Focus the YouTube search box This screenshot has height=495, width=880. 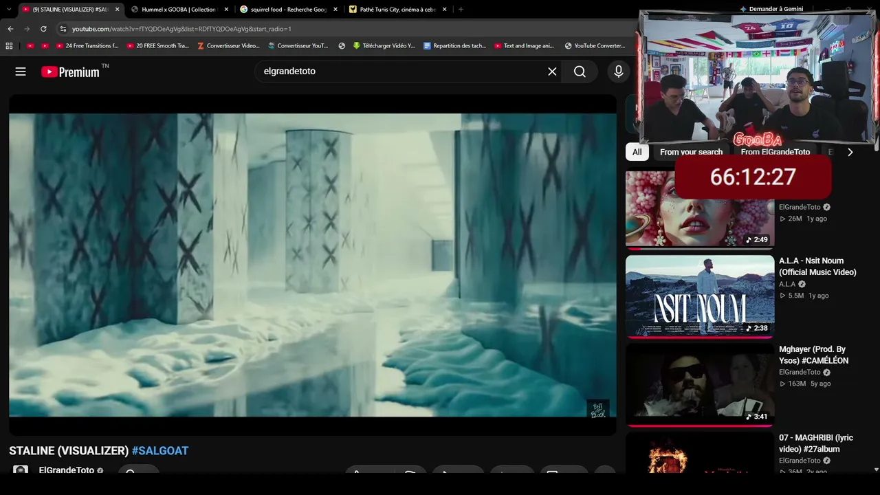click(402, 71)
